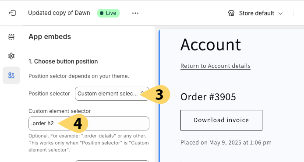Click the green Live status badge
This screenshot has width=304, height=162.
click(108, 13)
